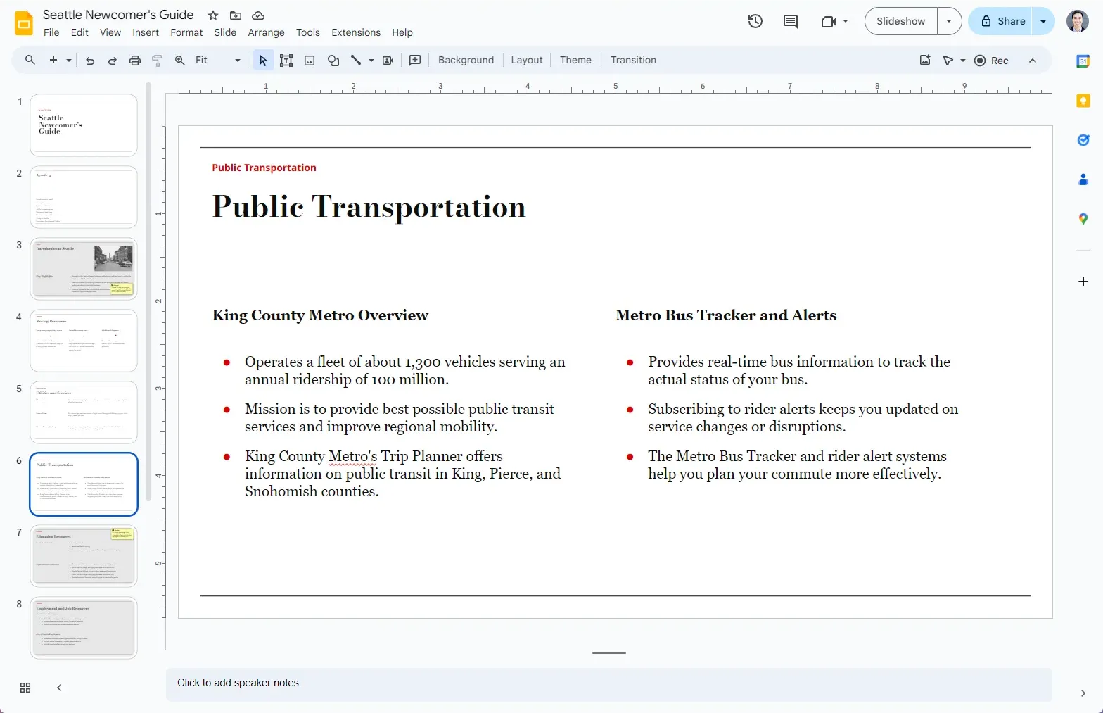
Task: Open version history clock icon
Action: point(755,21)
